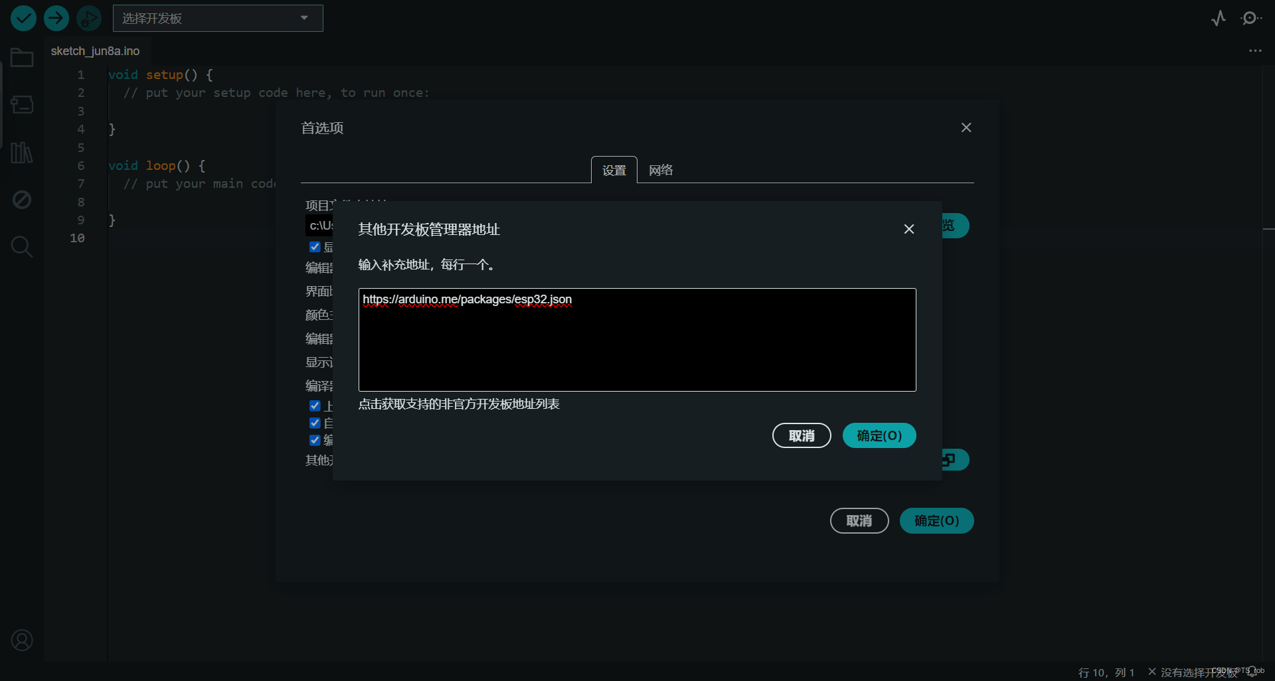Click 确定(O) in the preferences dialog

[x=937, y=521]
